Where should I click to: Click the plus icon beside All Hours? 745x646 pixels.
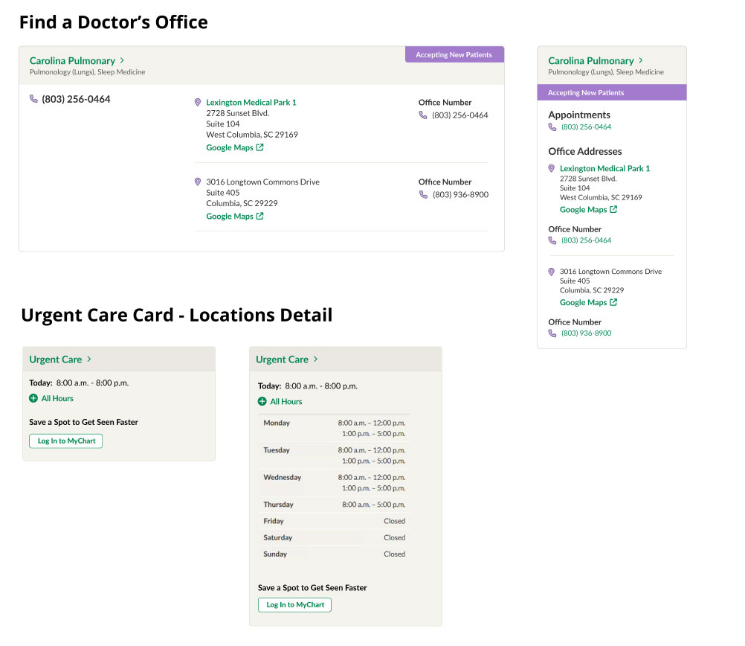32,398
